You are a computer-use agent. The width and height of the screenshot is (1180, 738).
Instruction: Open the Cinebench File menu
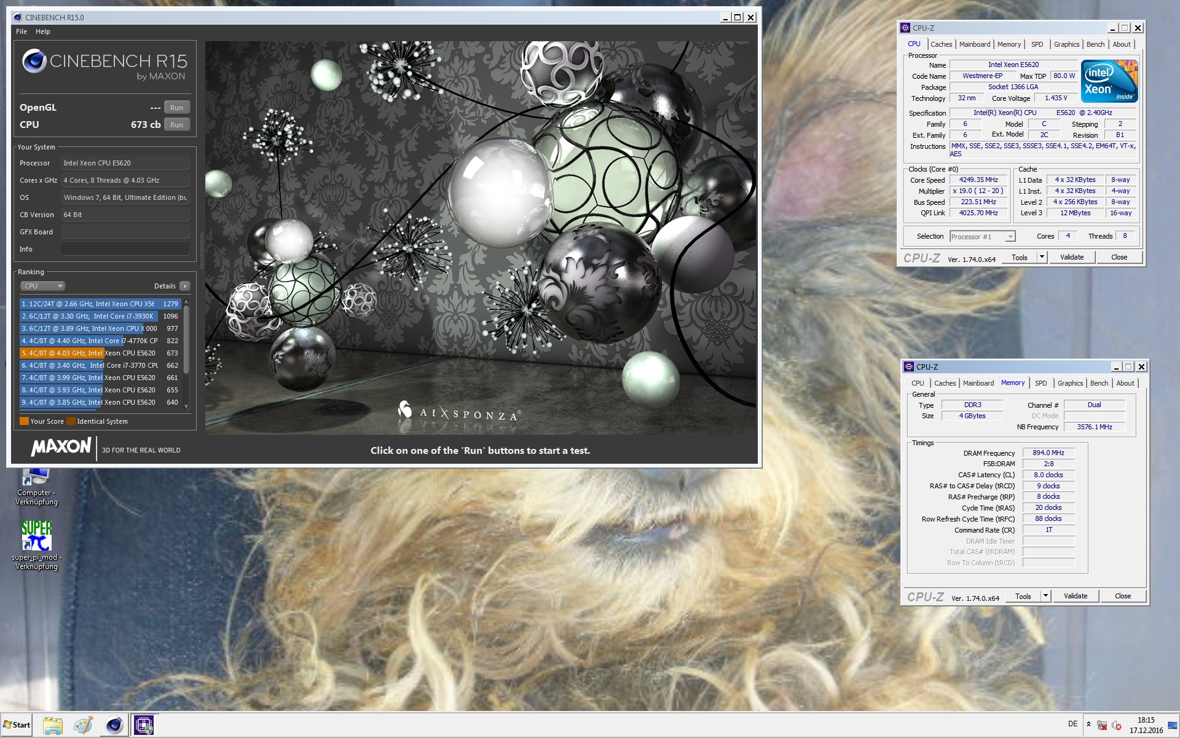22,31
